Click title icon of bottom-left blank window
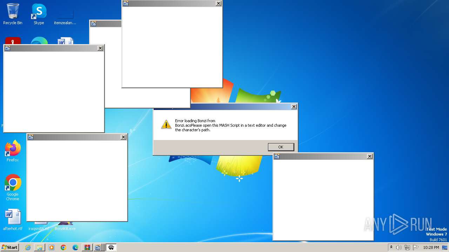 (x=31, y=137)
